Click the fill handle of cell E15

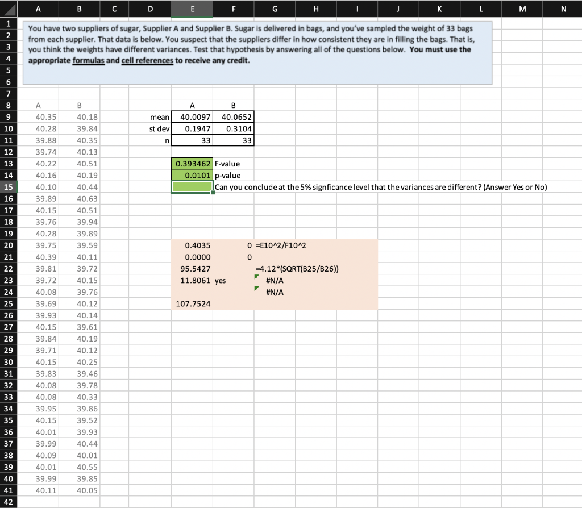click(x=213, y=193)
